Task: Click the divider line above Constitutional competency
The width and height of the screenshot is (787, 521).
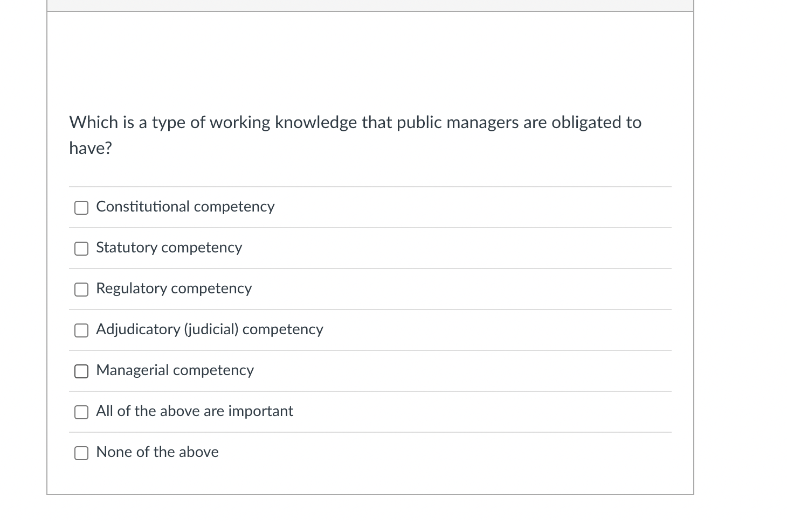Action: [370, 187]
